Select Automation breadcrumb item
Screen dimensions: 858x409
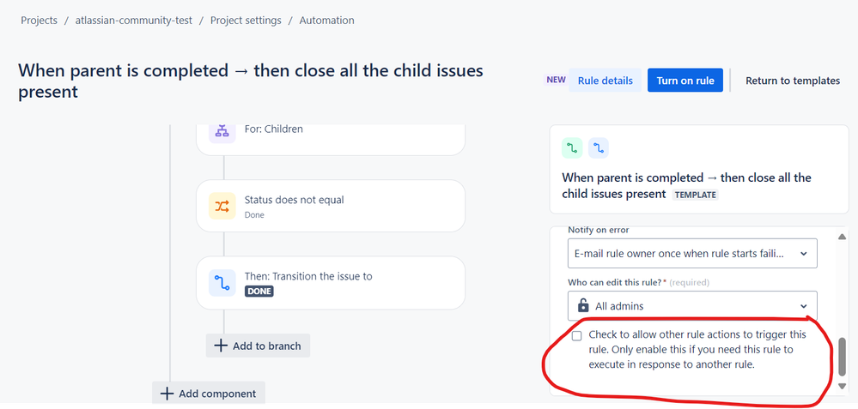coord(326,20)
